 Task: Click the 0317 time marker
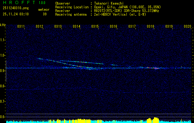(x=132, y=26)
